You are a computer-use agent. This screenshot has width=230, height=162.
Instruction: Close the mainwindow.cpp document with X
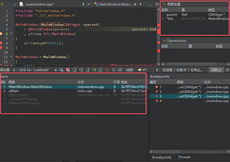click(88, 4)
